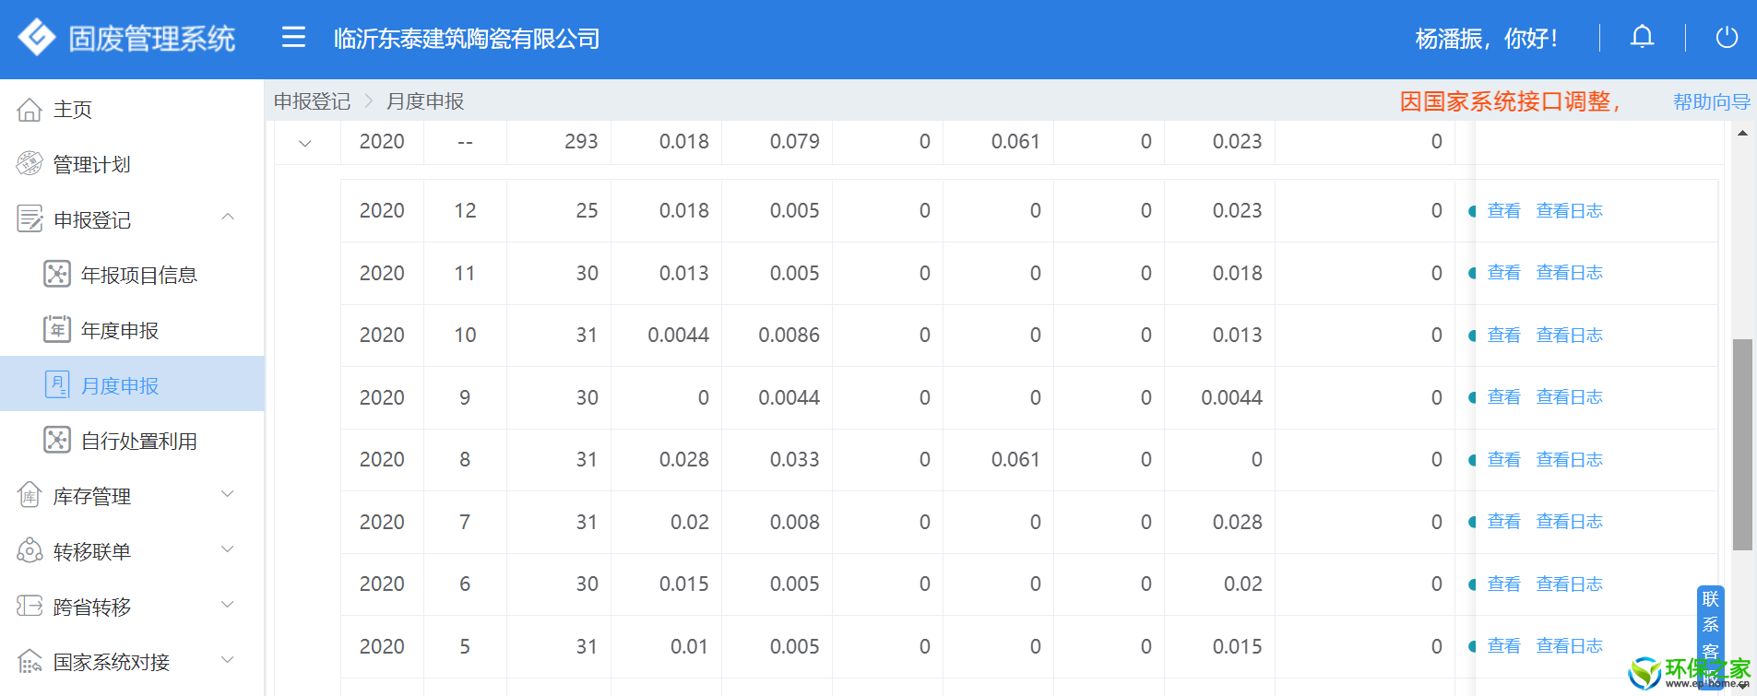The image size is (1757, 696).
Task: Click the 管理计划 globe icon
Action: coord(30,164)
